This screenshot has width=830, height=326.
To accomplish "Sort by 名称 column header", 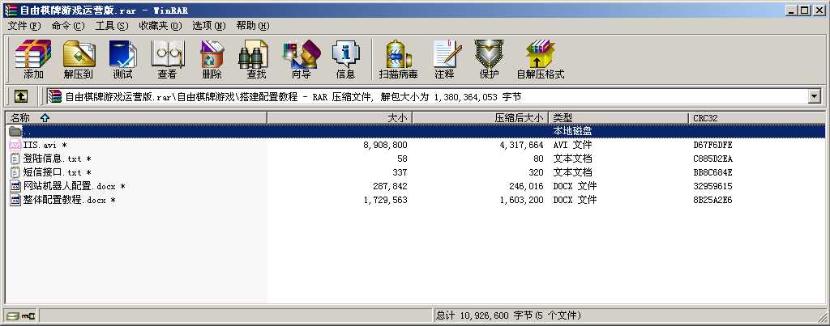I will coord(136,118).
